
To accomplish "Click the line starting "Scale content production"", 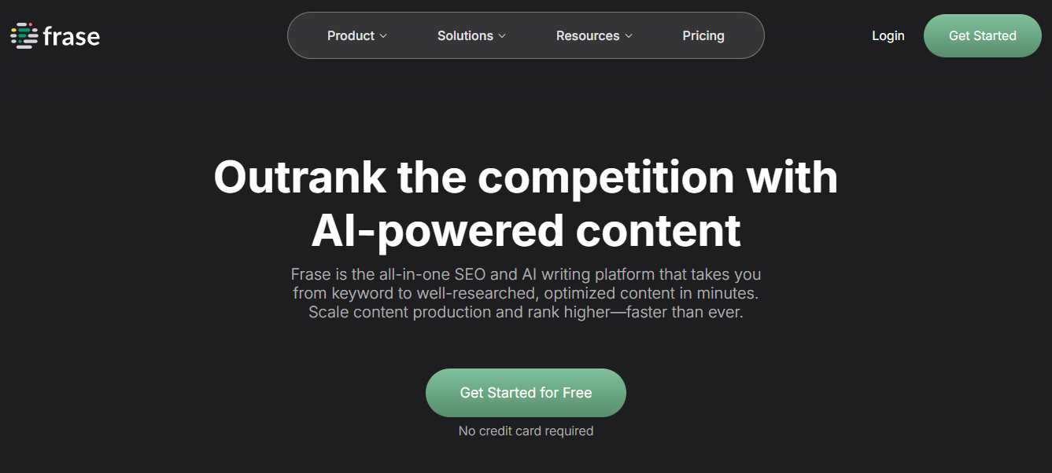I will point(526,312).
